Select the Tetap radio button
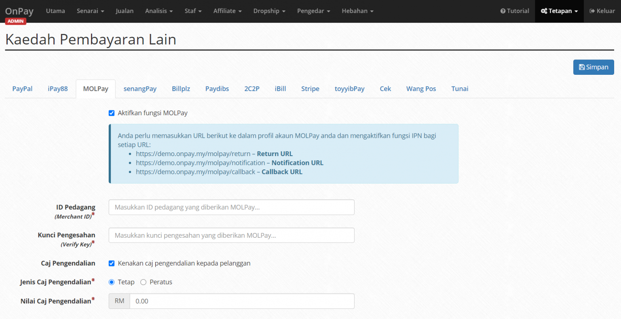This screenshot has height=319, width=621. [112, 282]
